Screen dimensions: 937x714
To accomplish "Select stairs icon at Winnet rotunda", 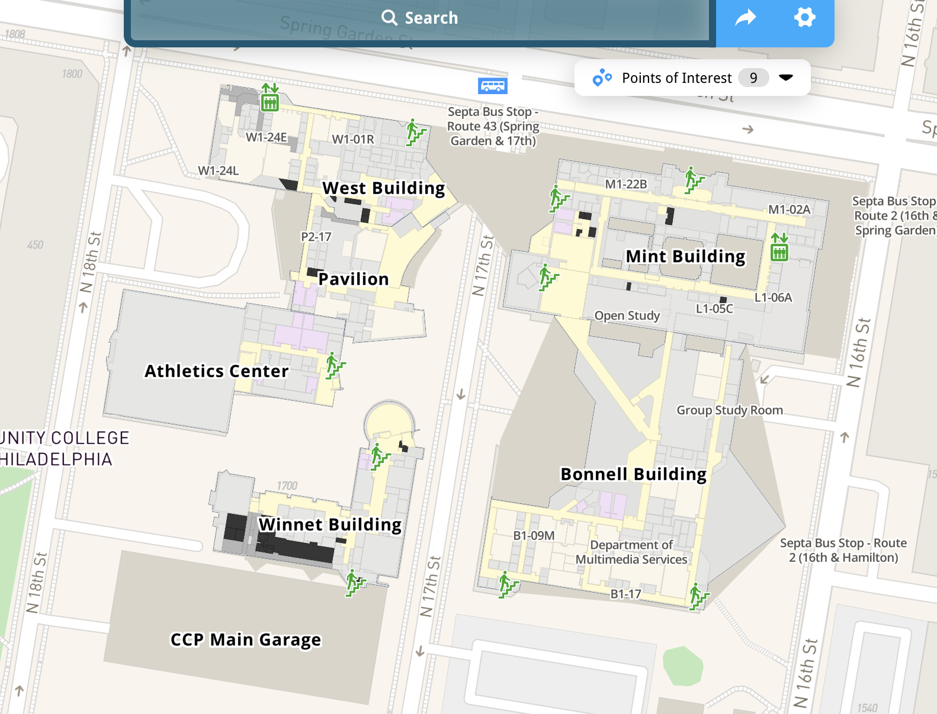I will coord(379,456).
